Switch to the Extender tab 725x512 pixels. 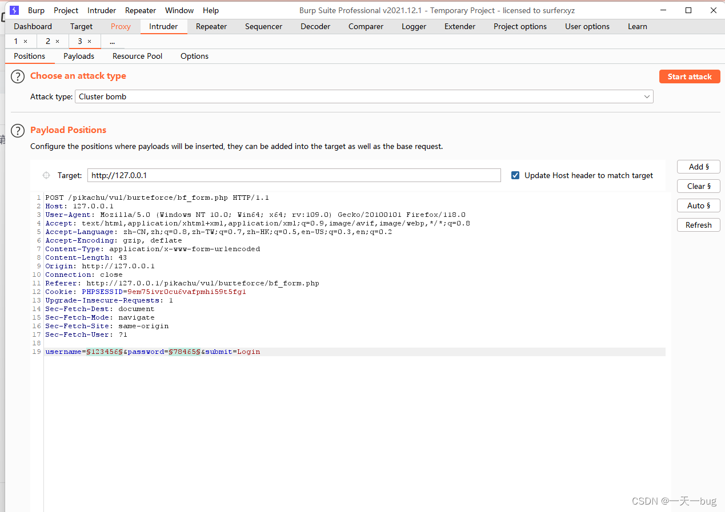[x=460, y=26]
